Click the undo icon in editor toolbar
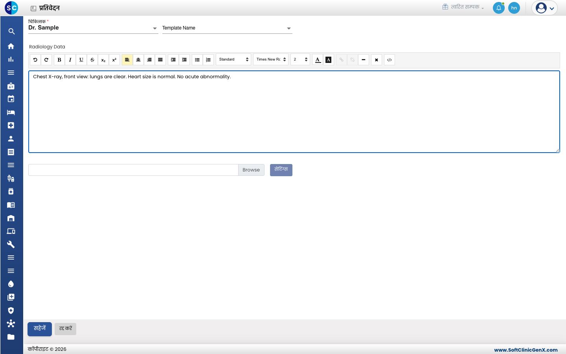This screenshot has height=354, width=566. click(35, 60)
